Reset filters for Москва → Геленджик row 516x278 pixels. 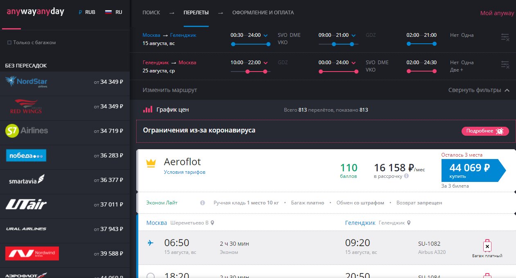[x=505, y=37]
